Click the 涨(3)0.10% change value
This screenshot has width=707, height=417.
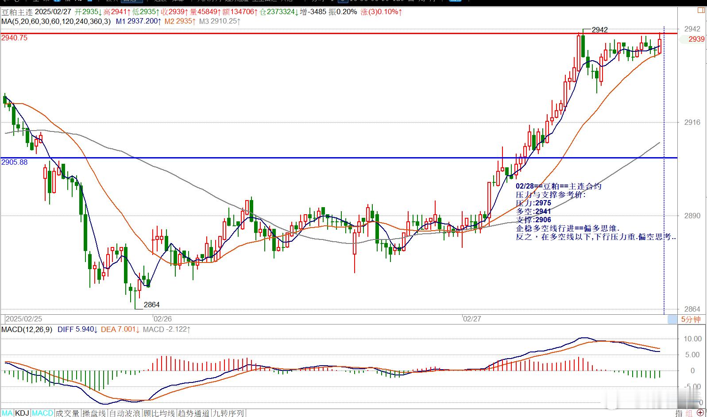381,12
